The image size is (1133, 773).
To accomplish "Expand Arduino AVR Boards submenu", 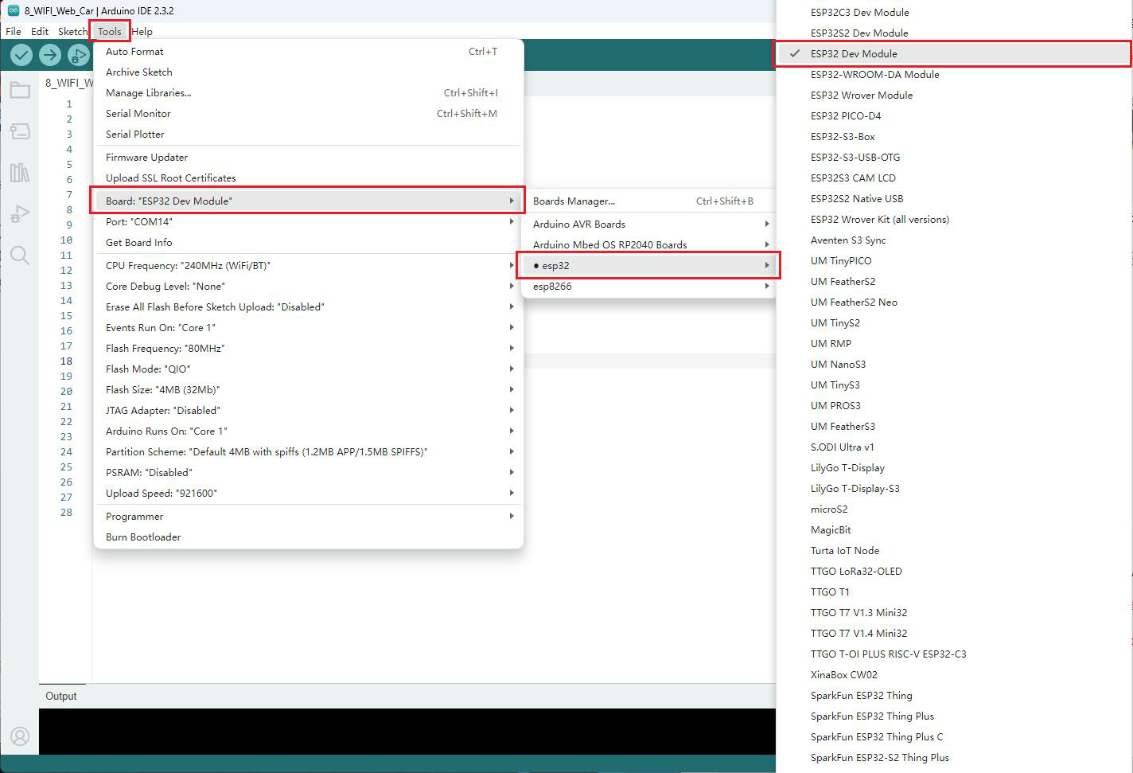I will (x=649, y=224).
